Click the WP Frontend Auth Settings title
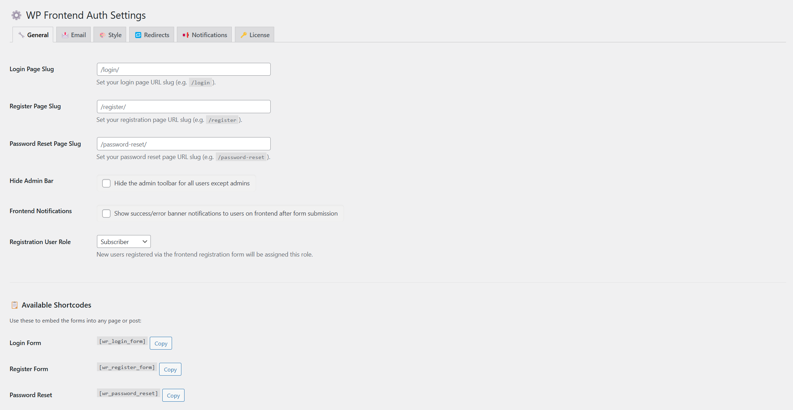This screenshot has width=793, height=410. (x=86, y=15)
